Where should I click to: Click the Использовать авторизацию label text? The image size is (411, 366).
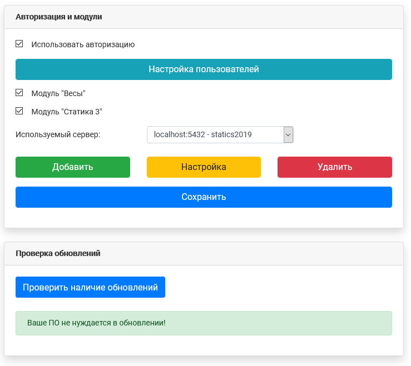coord(83,44)
